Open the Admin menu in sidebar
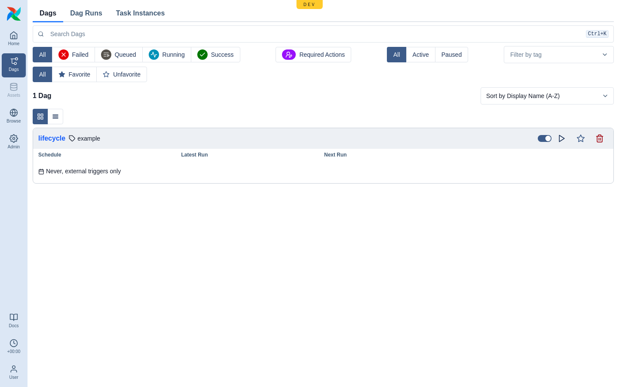 point(14,142)
